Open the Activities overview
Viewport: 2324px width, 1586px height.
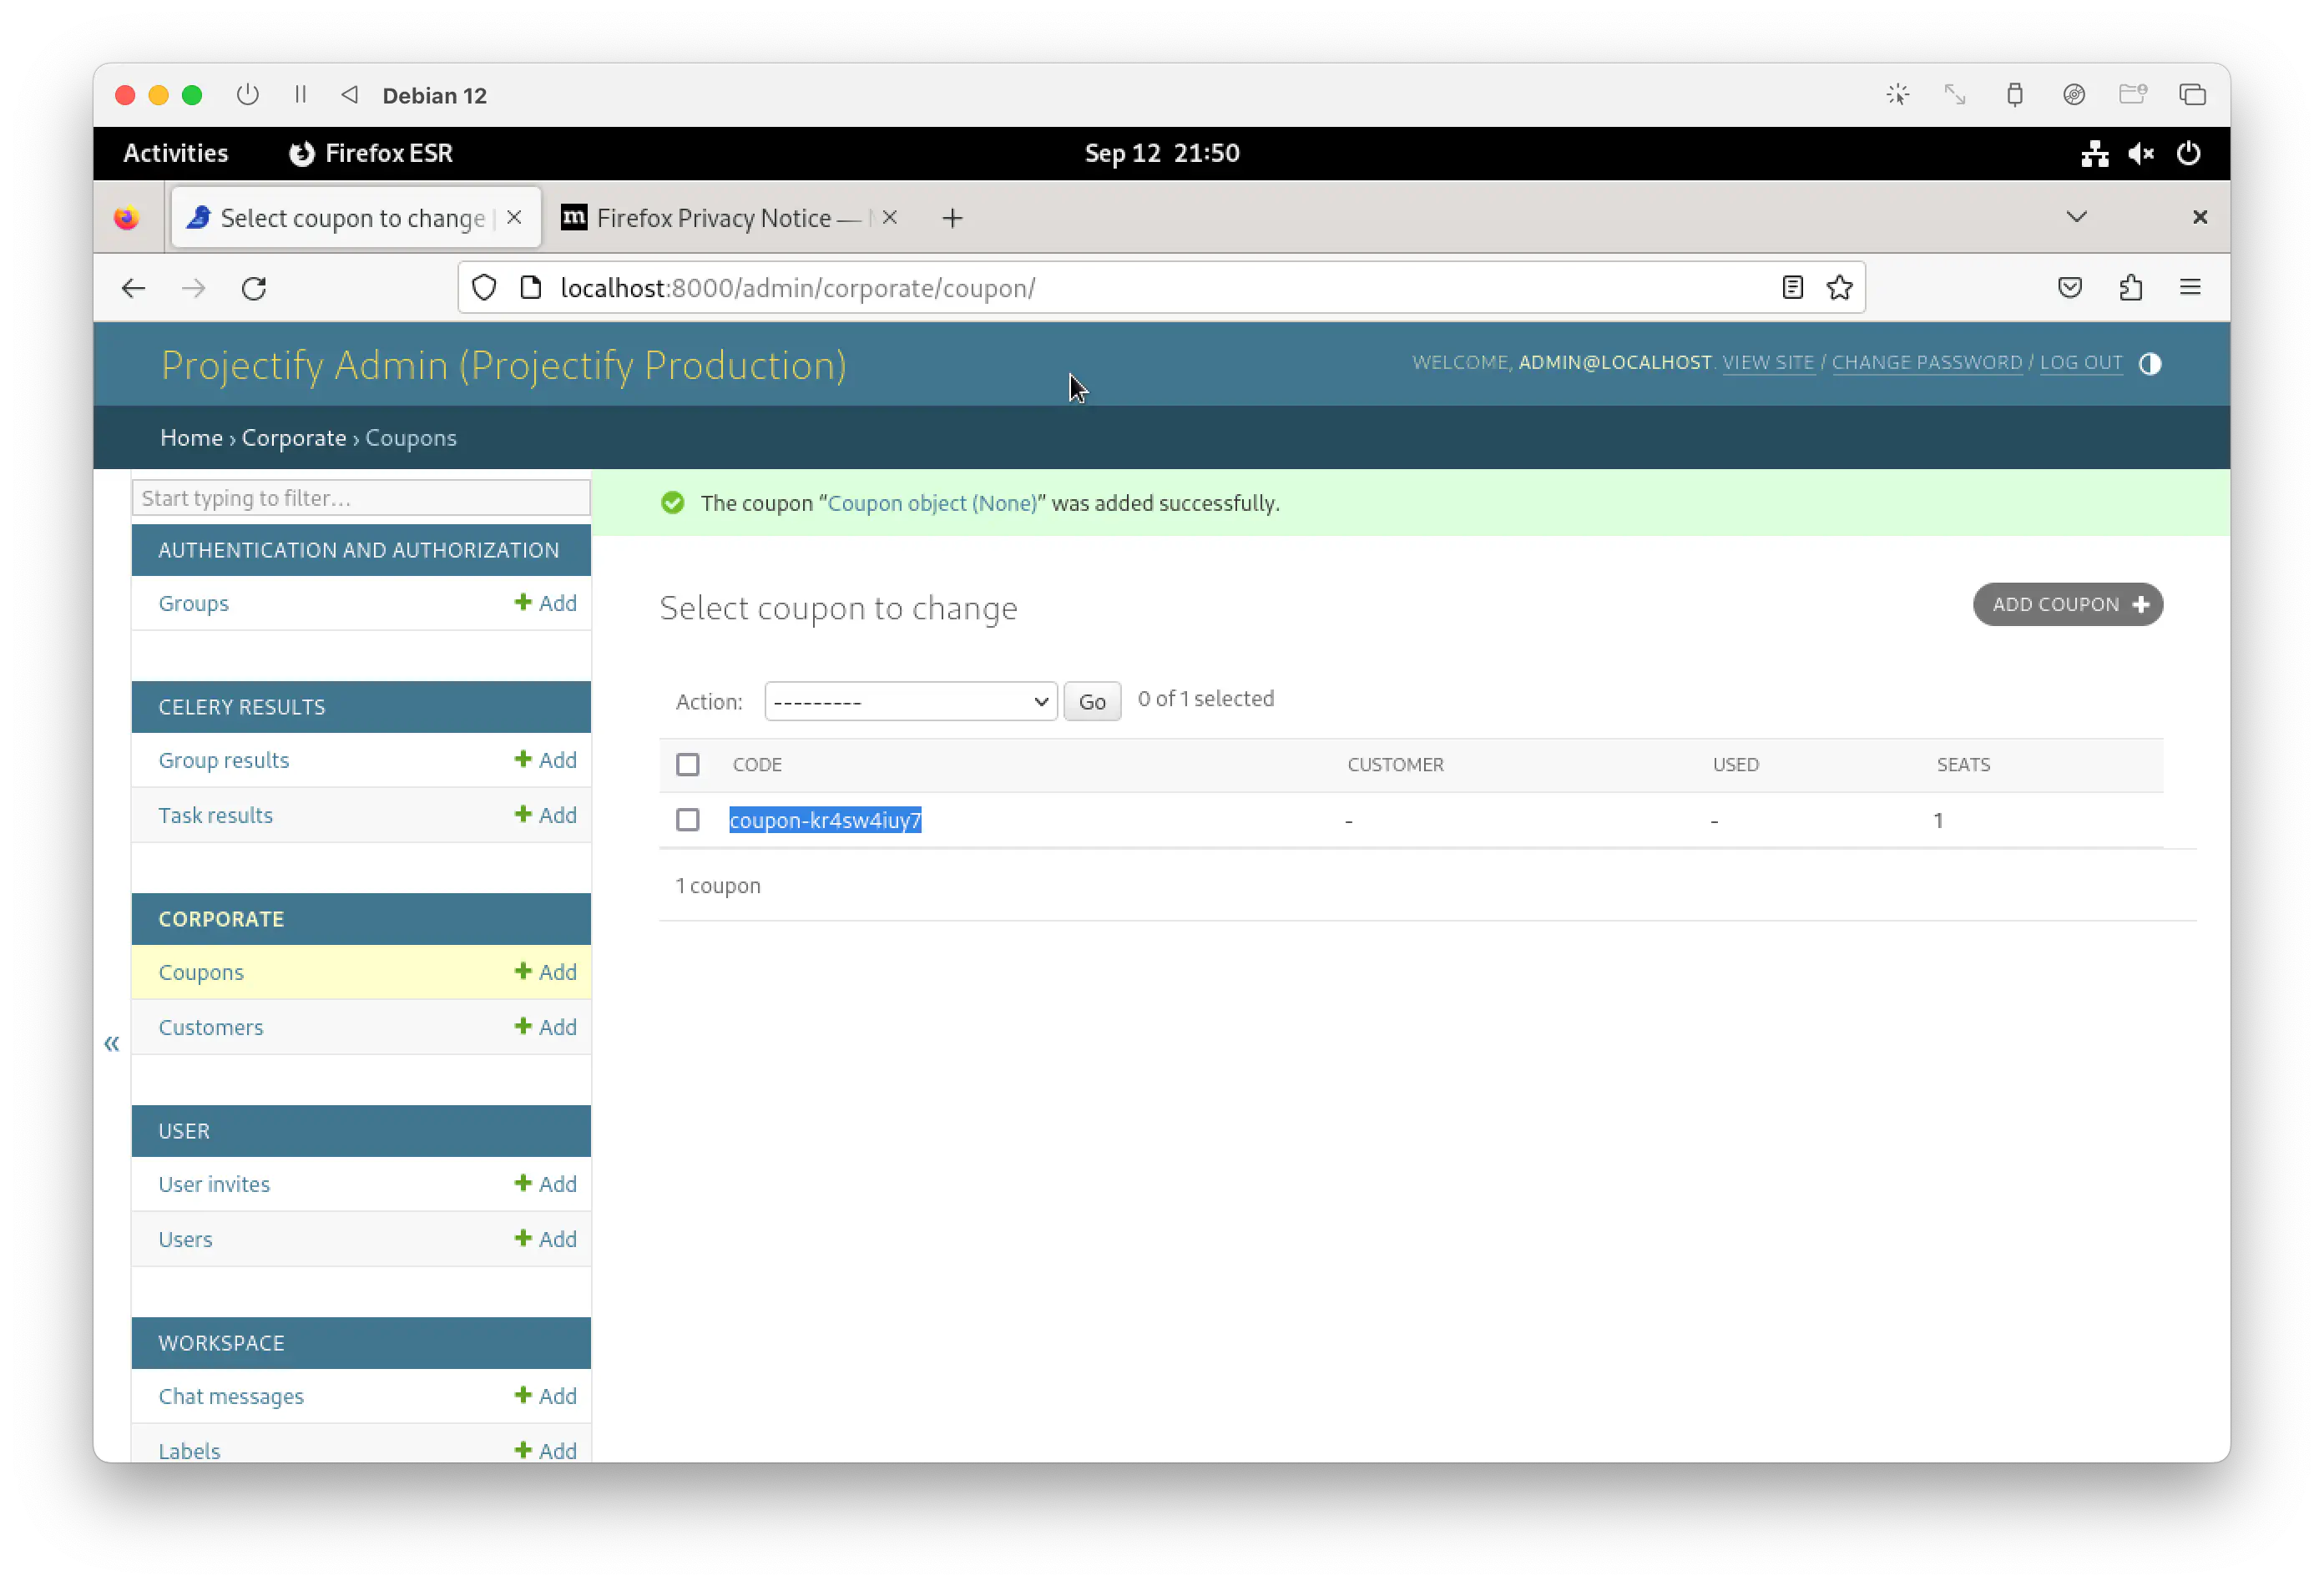[x=175, y=153]
